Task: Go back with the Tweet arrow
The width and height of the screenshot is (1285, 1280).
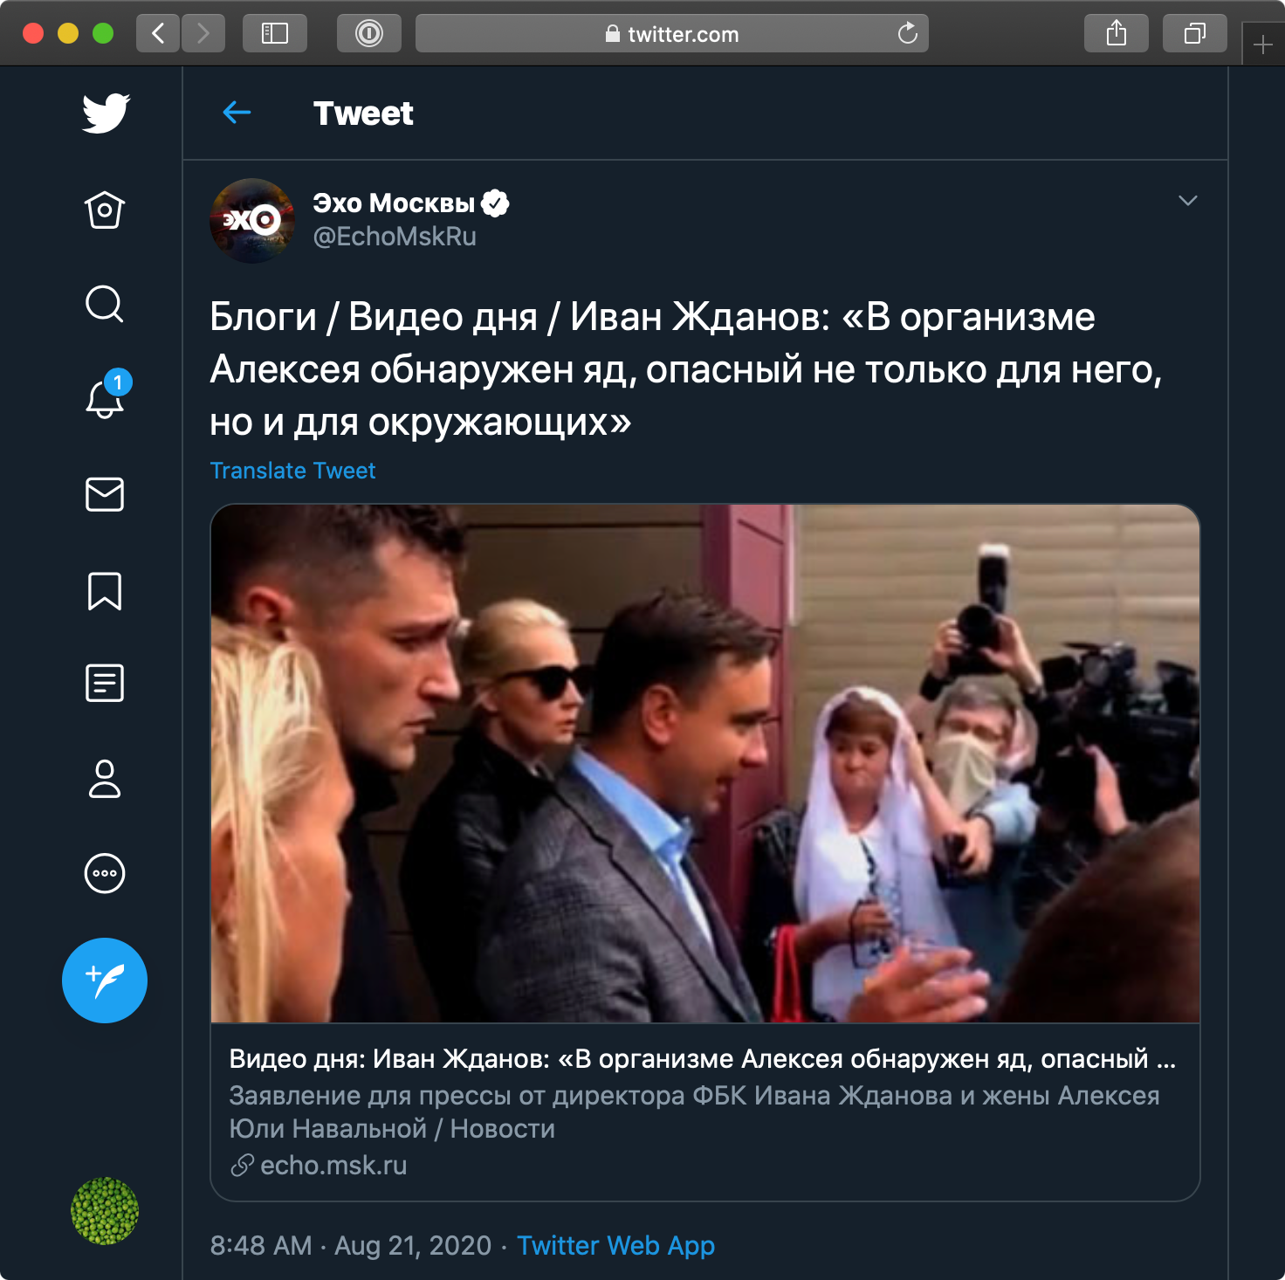Action: pos(237,113)
